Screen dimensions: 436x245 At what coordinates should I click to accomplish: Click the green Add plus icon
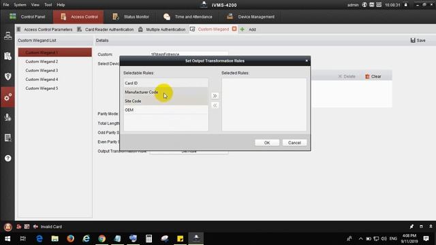point(243,29)
